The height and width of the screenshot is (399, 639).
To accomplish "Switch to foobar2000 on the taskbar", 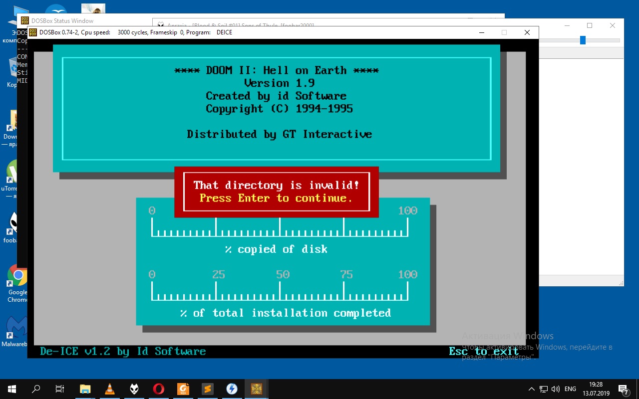I will coord(134,389).
